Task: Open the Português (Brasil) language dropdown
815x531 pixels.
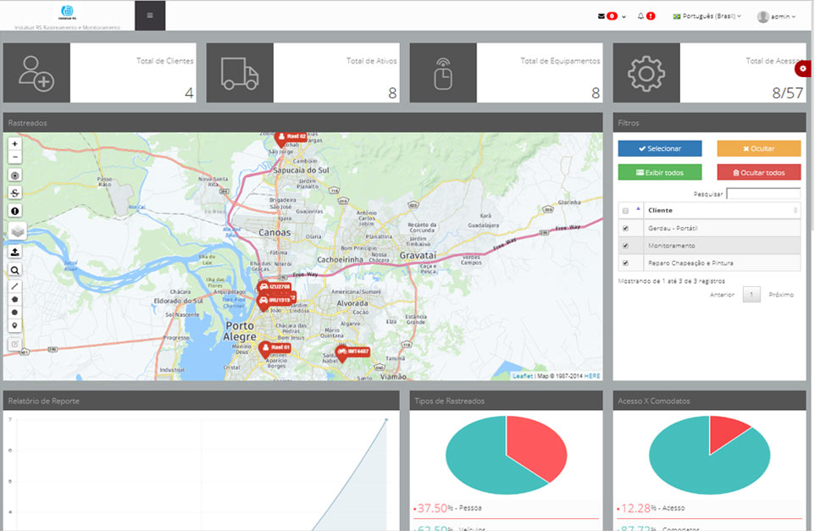Action: tap(707, 16)
